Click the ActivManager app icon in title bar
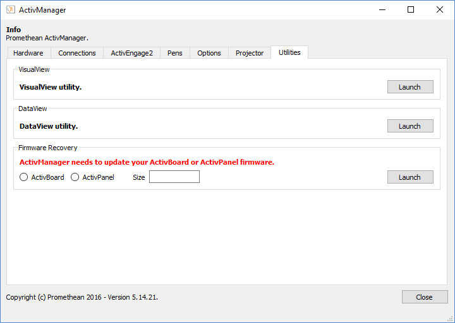This screenshot has width=455, height=323. coord(11,10)
